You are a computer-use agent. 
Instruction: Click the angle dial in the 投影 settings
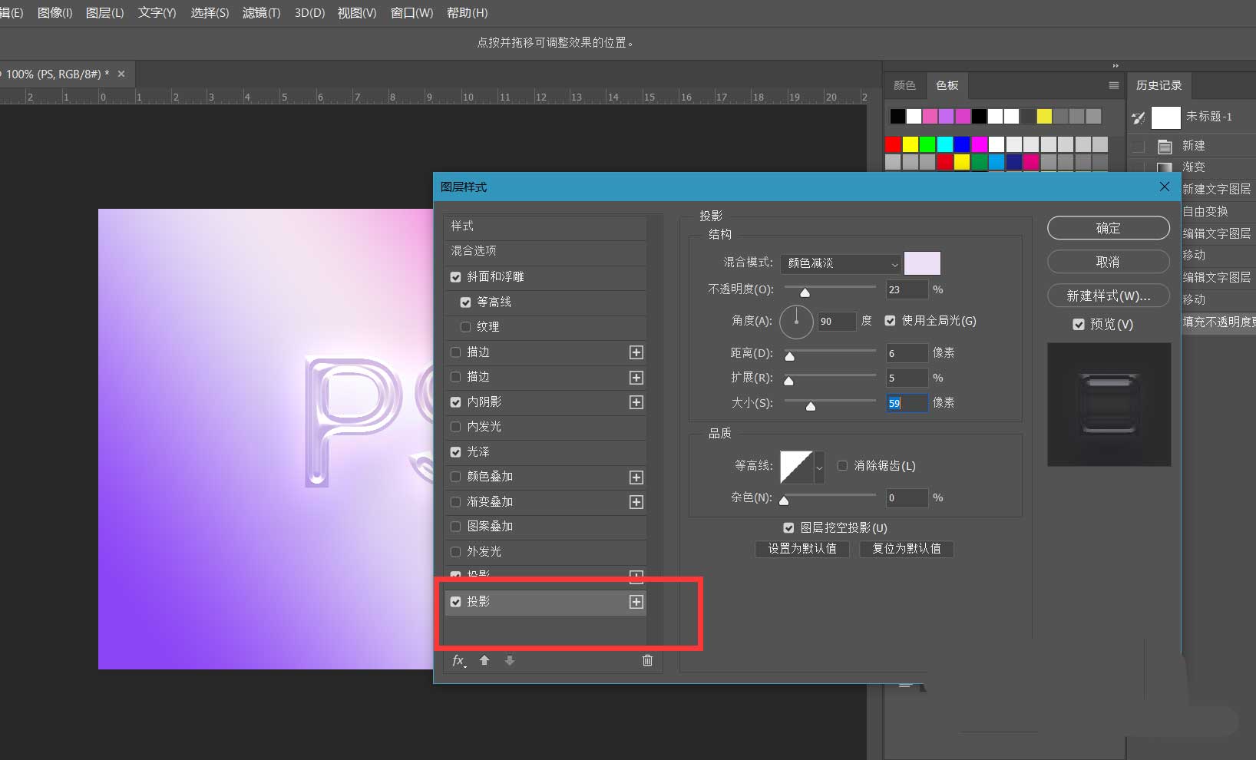(x=796, y=322)
